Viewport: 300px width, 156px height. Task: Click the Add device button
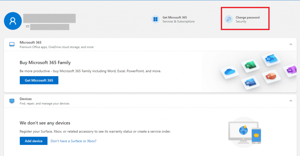click(33, 141)
